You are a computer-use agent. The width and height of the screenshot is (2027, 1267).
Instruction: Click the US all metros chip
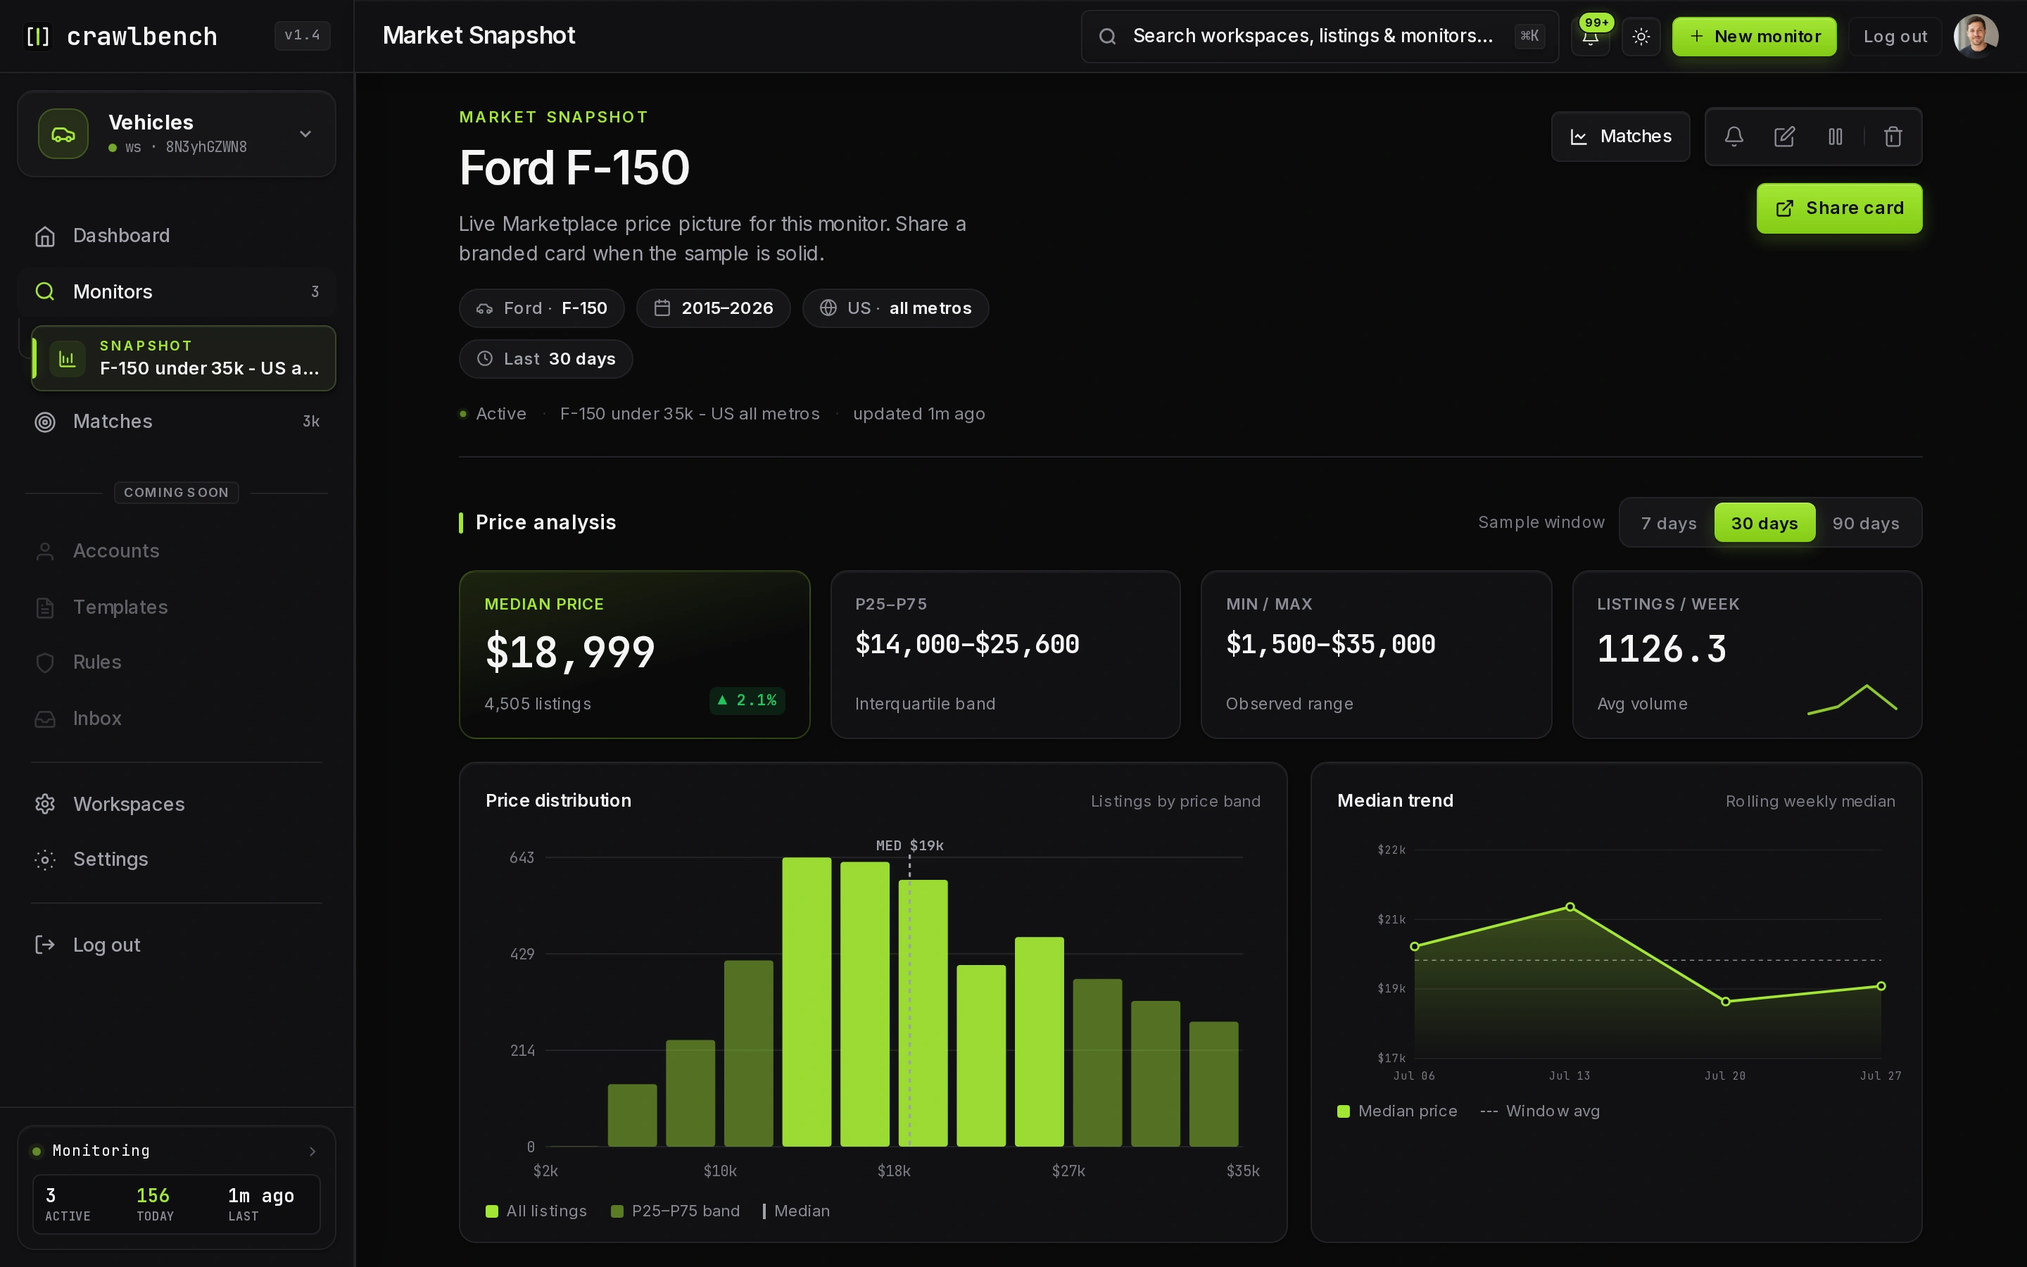[x=895, y=308]
